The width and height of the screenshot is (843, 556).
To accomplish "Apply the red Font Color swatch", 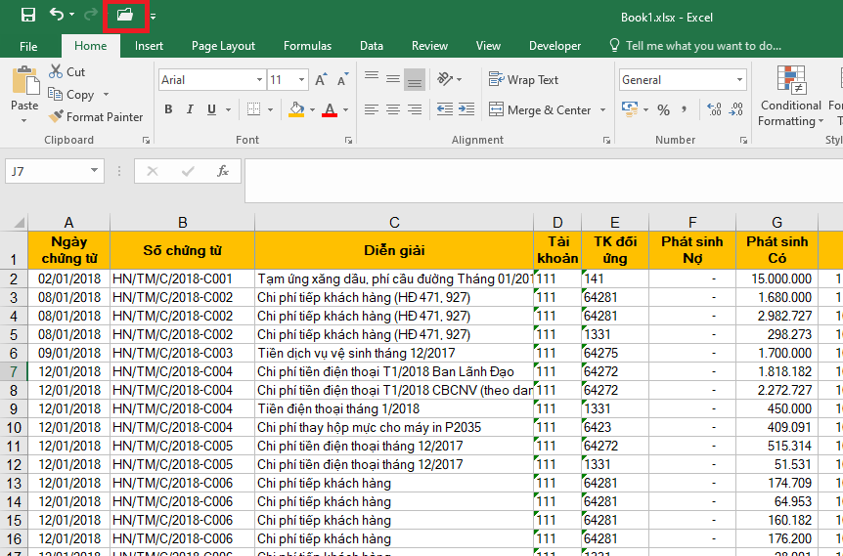I will [329, 109].
